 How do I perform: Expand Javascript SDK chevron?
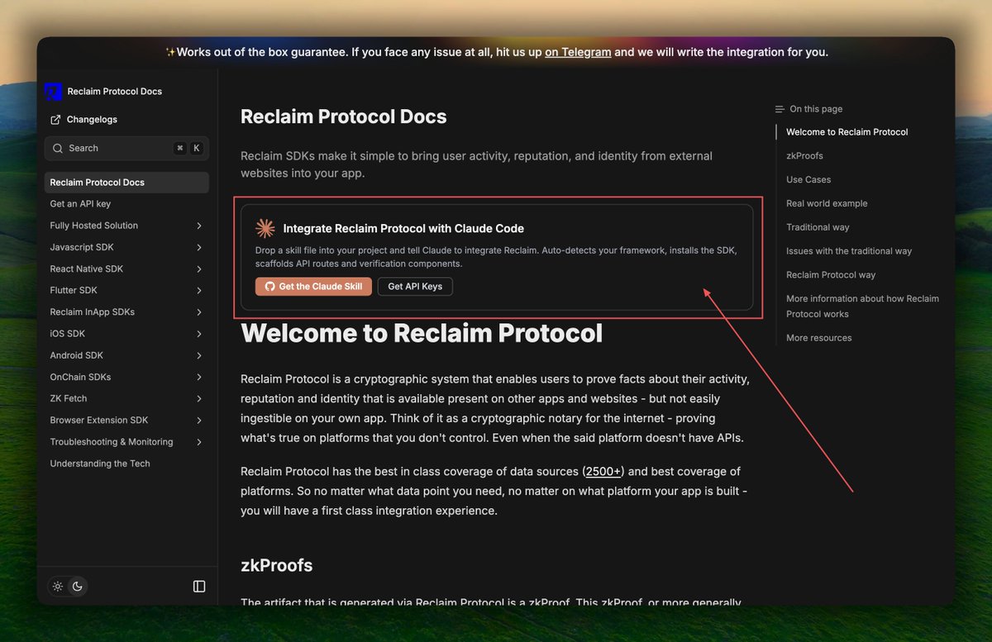[x=199, y=247]
